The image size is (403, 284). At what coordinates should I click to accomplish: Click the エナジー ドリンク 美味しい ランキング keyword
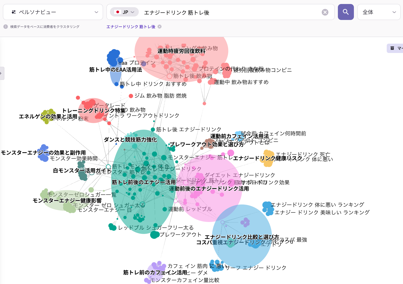click(322, 212)
